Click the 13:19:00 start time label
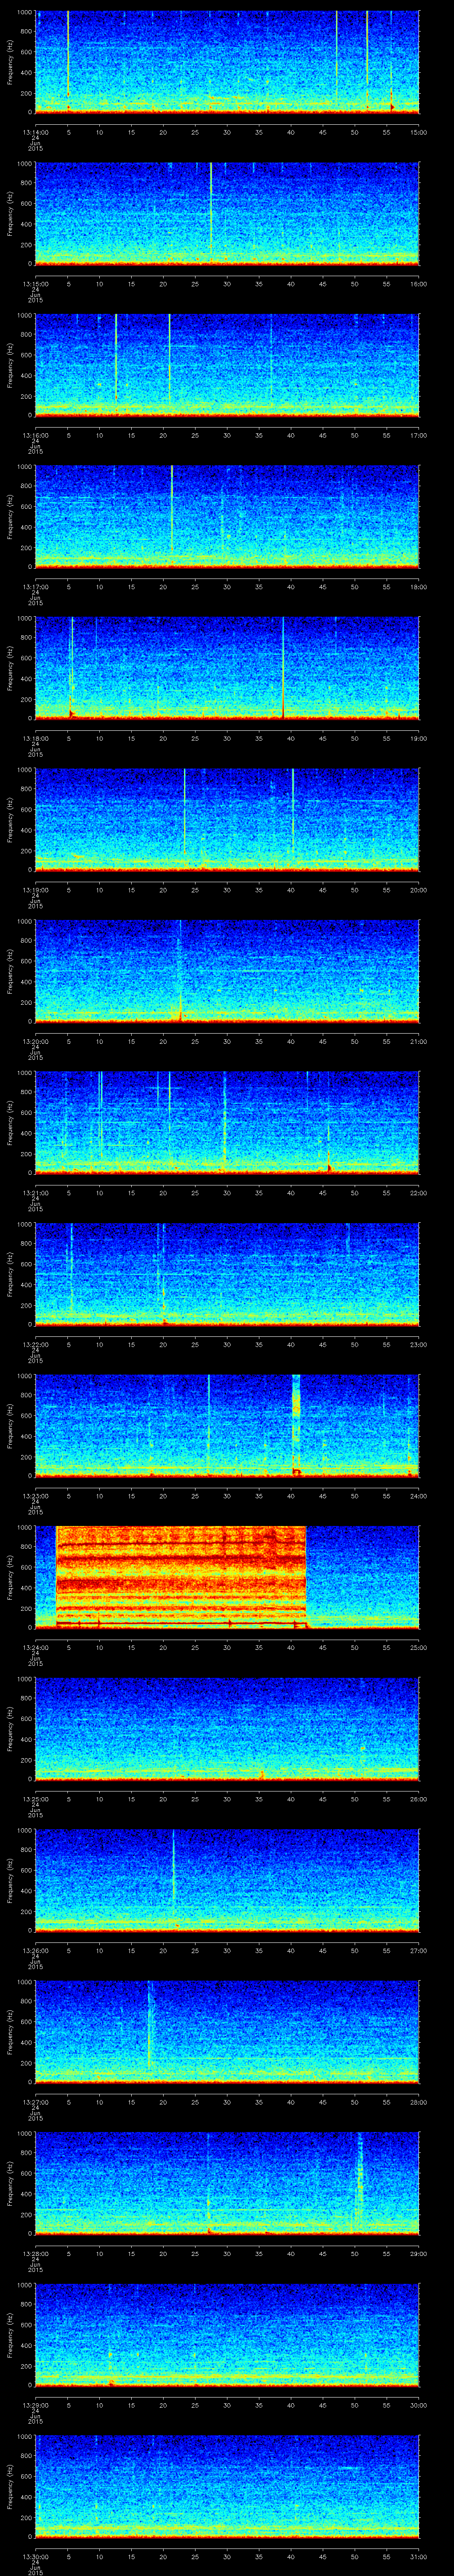The image size is (454, 2576). point(35,890)
